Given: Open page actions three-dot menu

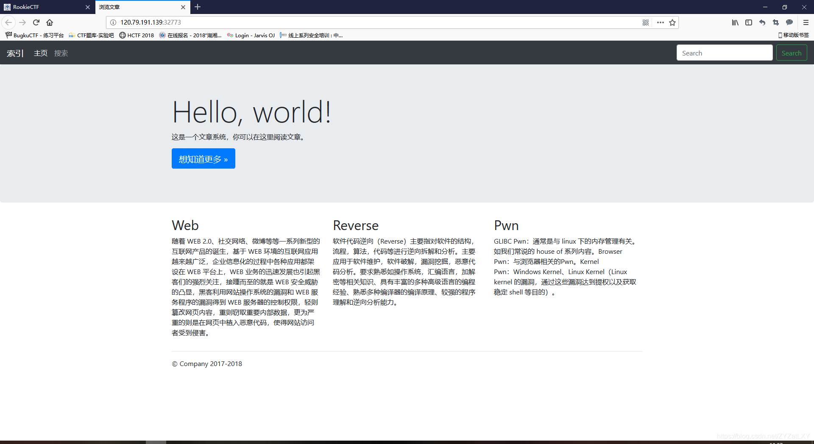Looking at the screenshot, I should pyautogui.click(x=660, y=22).
